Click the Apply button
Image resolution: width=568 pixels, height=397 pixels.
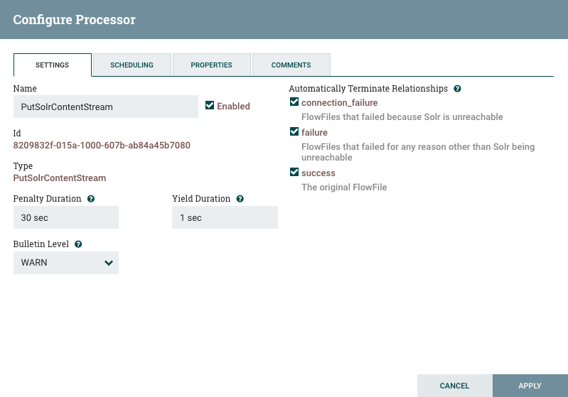tap(530, 386)
